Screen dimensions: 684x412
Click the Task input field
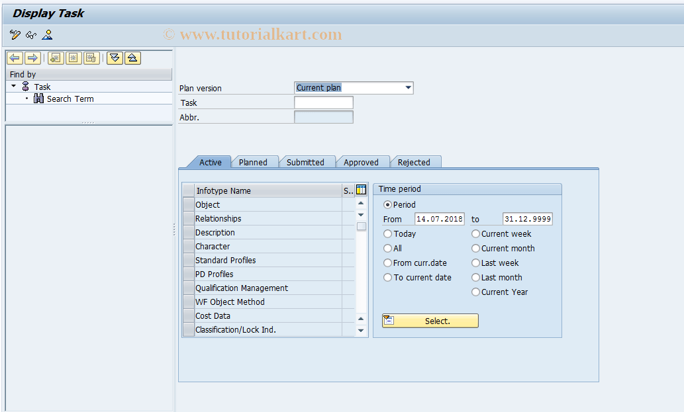point(323,102)
